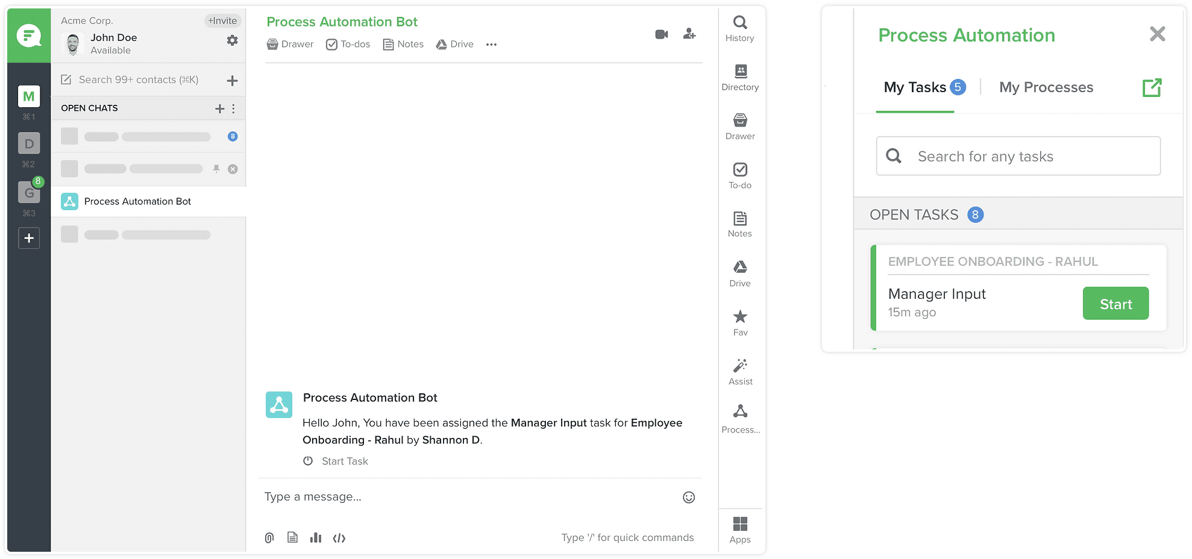Screen dimensions: 1192x559
Task: Open Drive in the right sidebar
Action: (740, 274)
